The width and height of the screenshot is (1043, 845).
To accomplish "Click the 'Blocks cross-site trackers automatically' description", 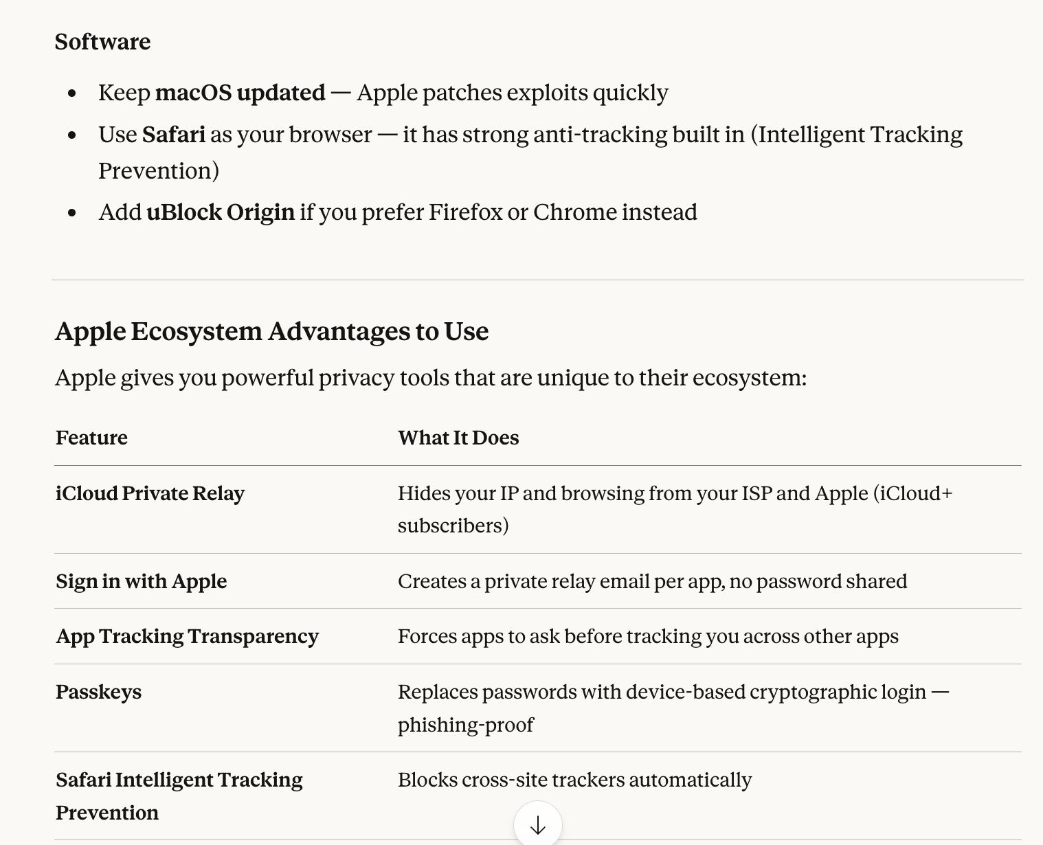I will pos(574,780).
